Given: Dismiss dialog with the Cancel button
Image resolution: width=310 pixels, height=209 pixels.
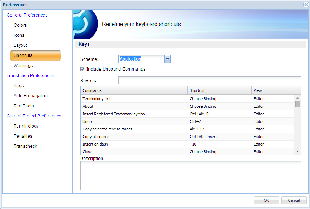Looking at the screenshot, I should coord(294,200).
